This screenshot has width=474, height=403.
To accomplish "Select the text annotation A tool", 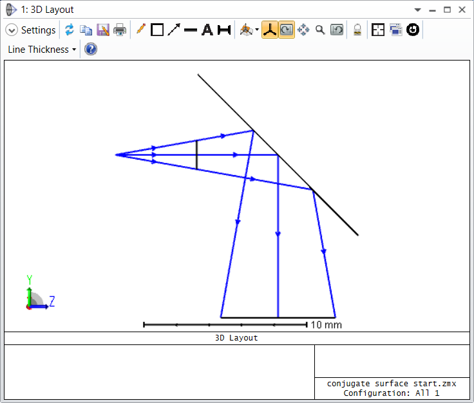I will [207, 30].
